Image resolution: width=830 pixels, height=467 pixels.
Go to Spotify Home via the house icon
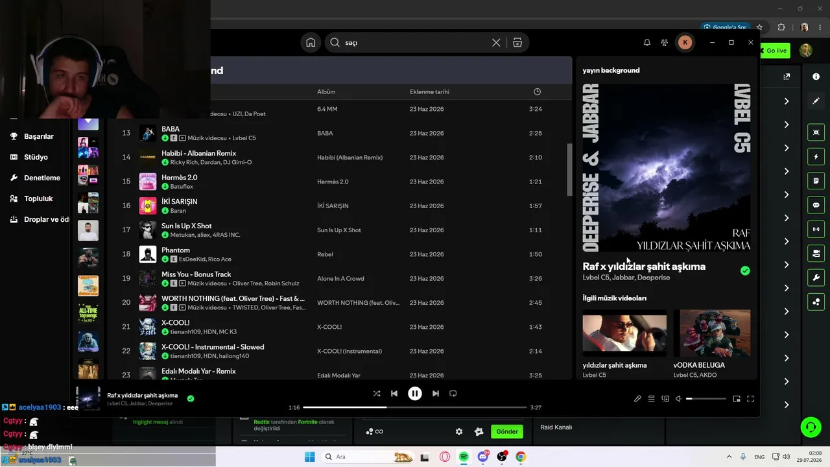pyautogui.click(x=311, y=43)
